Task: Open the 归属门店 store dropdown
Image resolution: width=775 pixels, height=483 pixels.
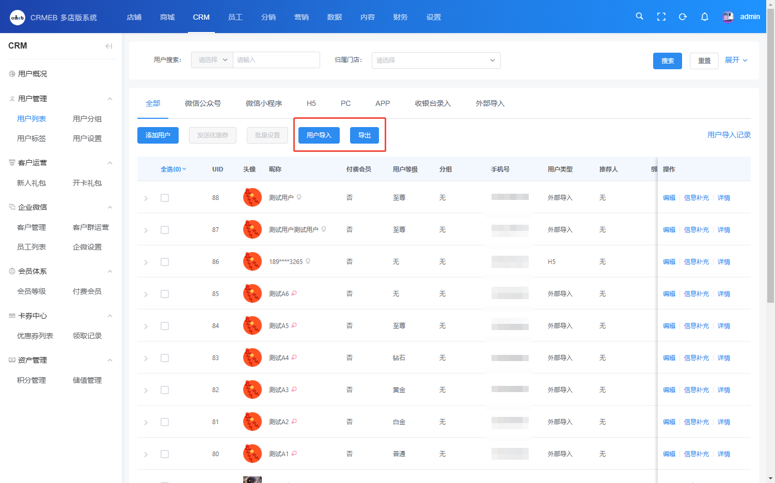Action: coord(436,60)
